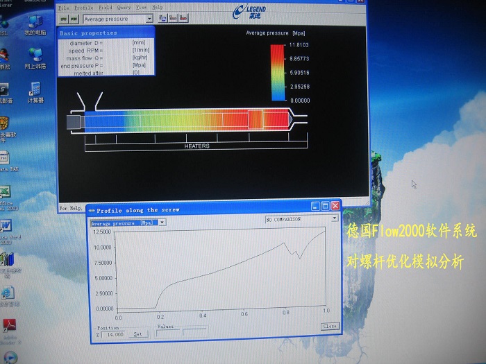This screenshot has width=486, height=364.
Task: Click the 11.8103 legend value
Action: pos(299,45)
